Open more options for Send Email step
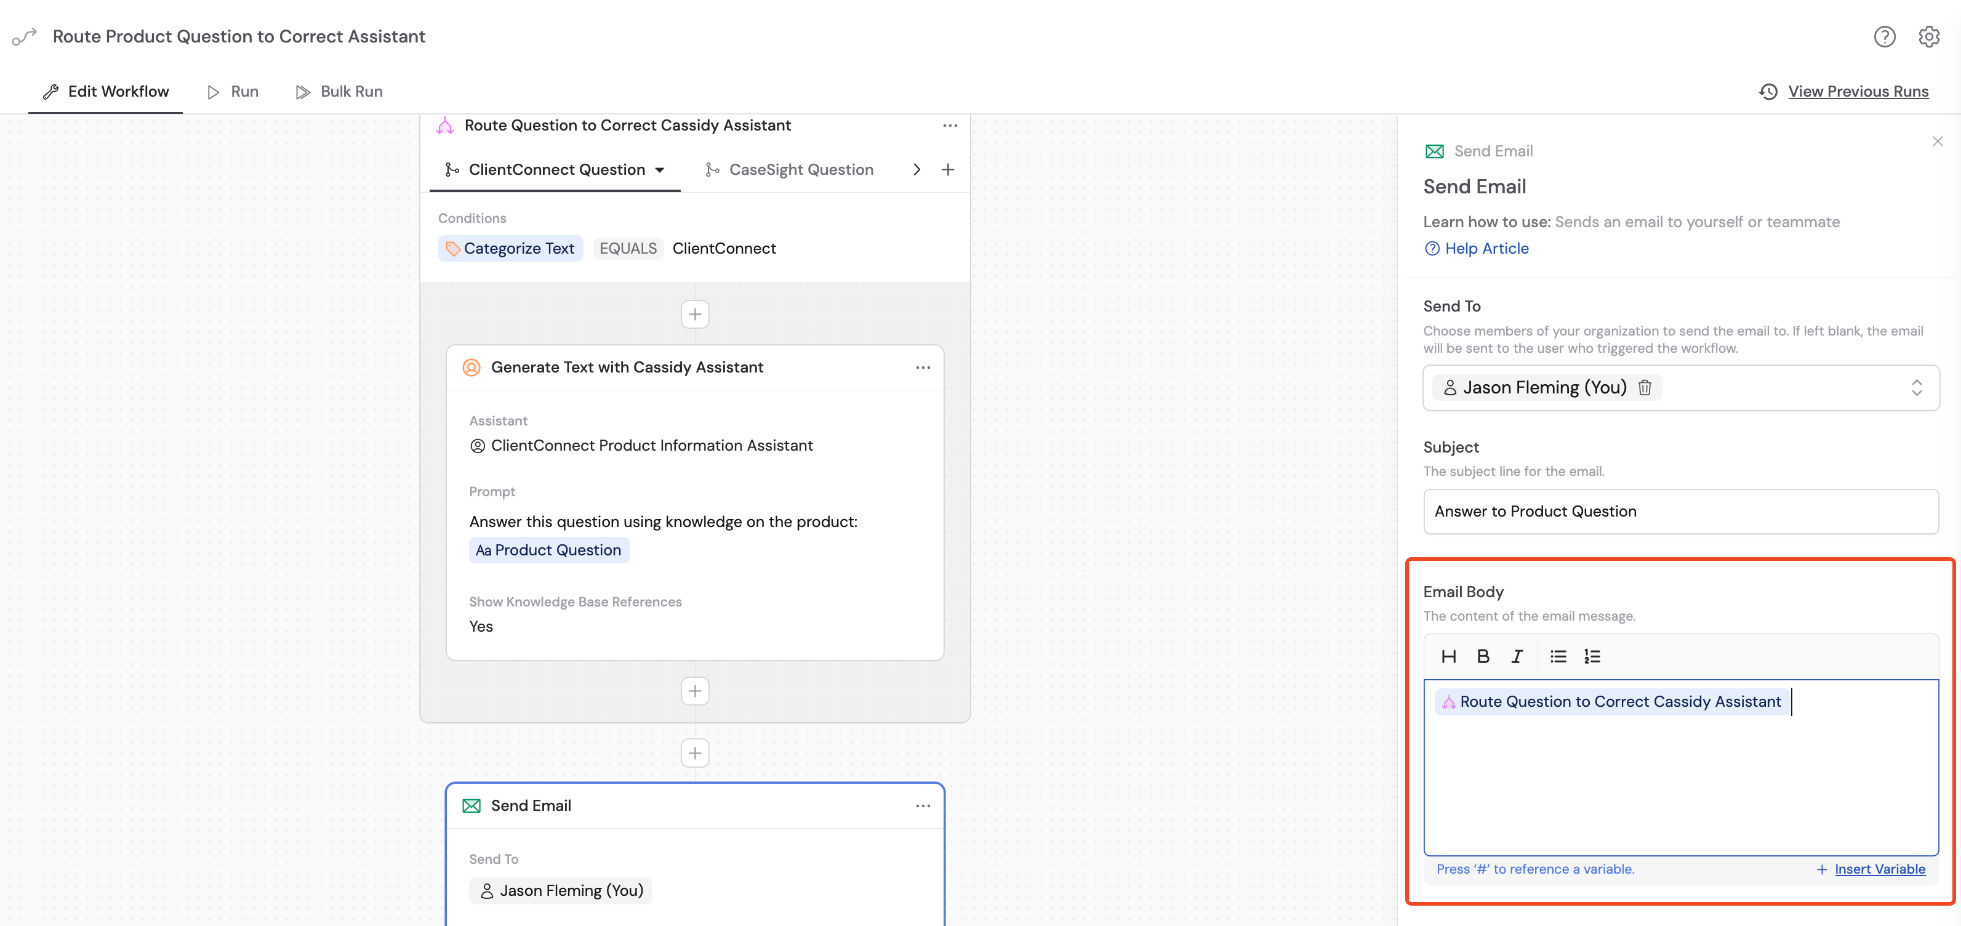Image resolution: width=1961 pixels, height=926 pixels. tap(923, 806)
